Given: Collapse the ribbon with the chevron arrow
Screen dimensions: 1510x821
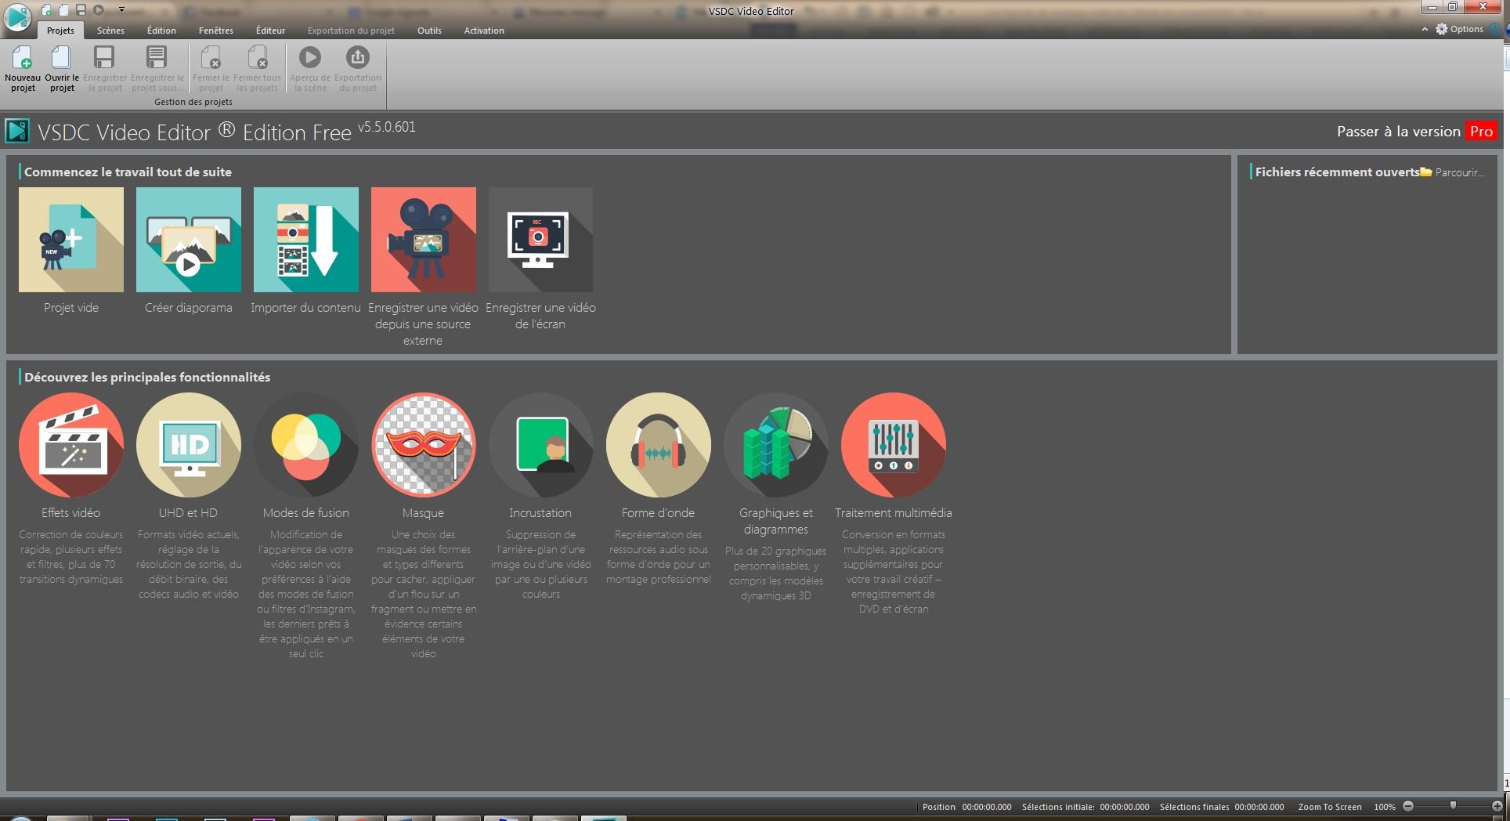Looking at the screenshot, I should click(x=1425, y=30).
